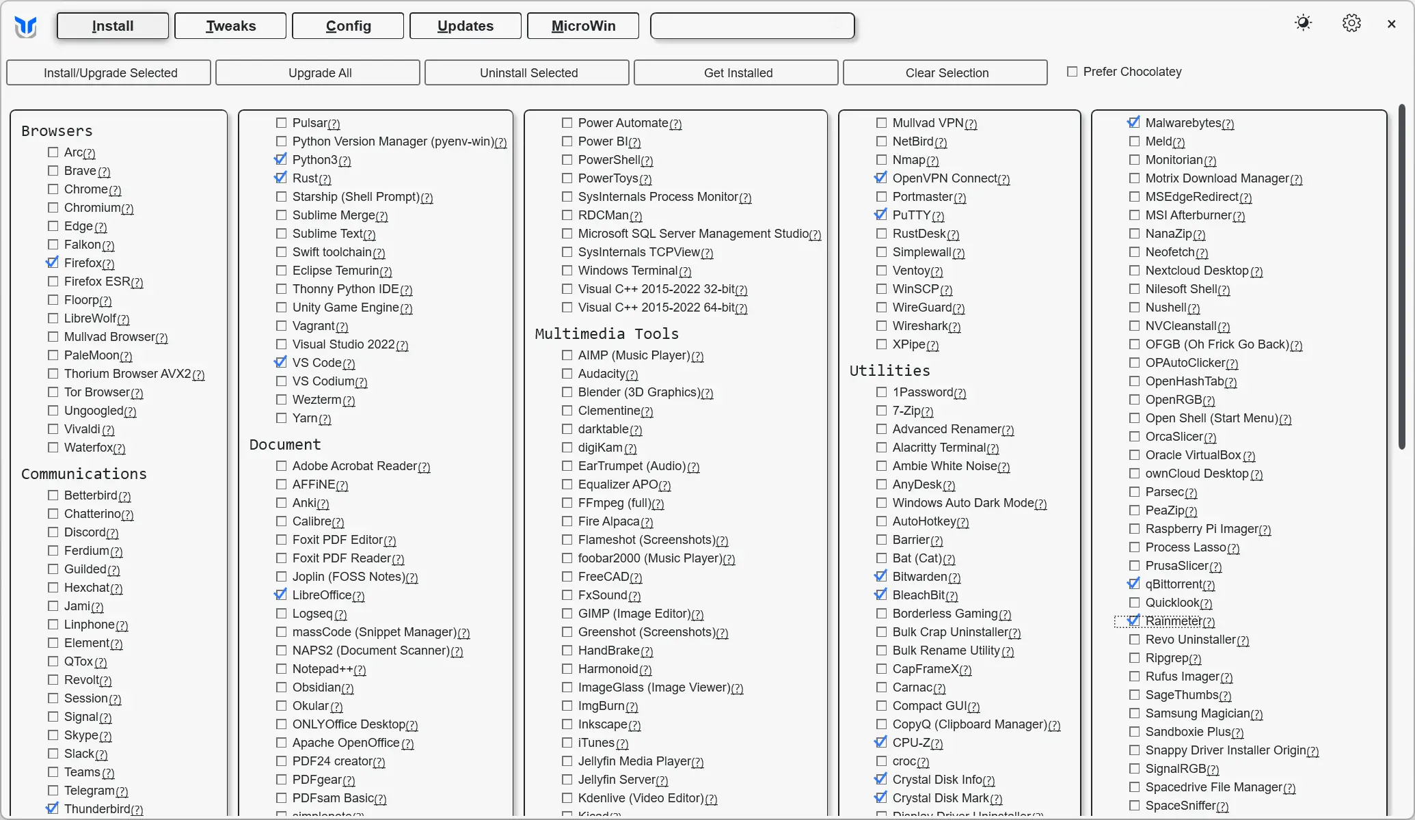Click Install/Upgrade Selected button
1415x820 pixels.
(109, 72)
